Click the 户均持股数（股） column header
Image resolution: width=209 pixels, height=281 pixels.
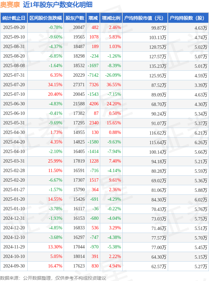click(188, 18)
